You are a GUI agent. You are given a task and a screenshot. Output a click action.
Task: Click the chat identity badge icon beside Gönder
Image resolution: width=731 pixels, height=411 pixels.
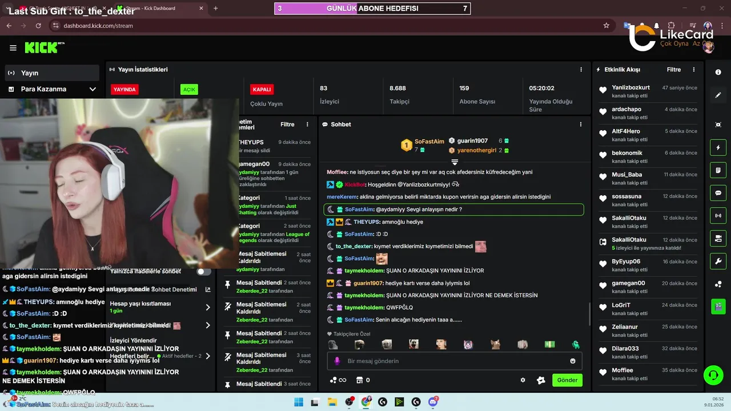point(541,380)
